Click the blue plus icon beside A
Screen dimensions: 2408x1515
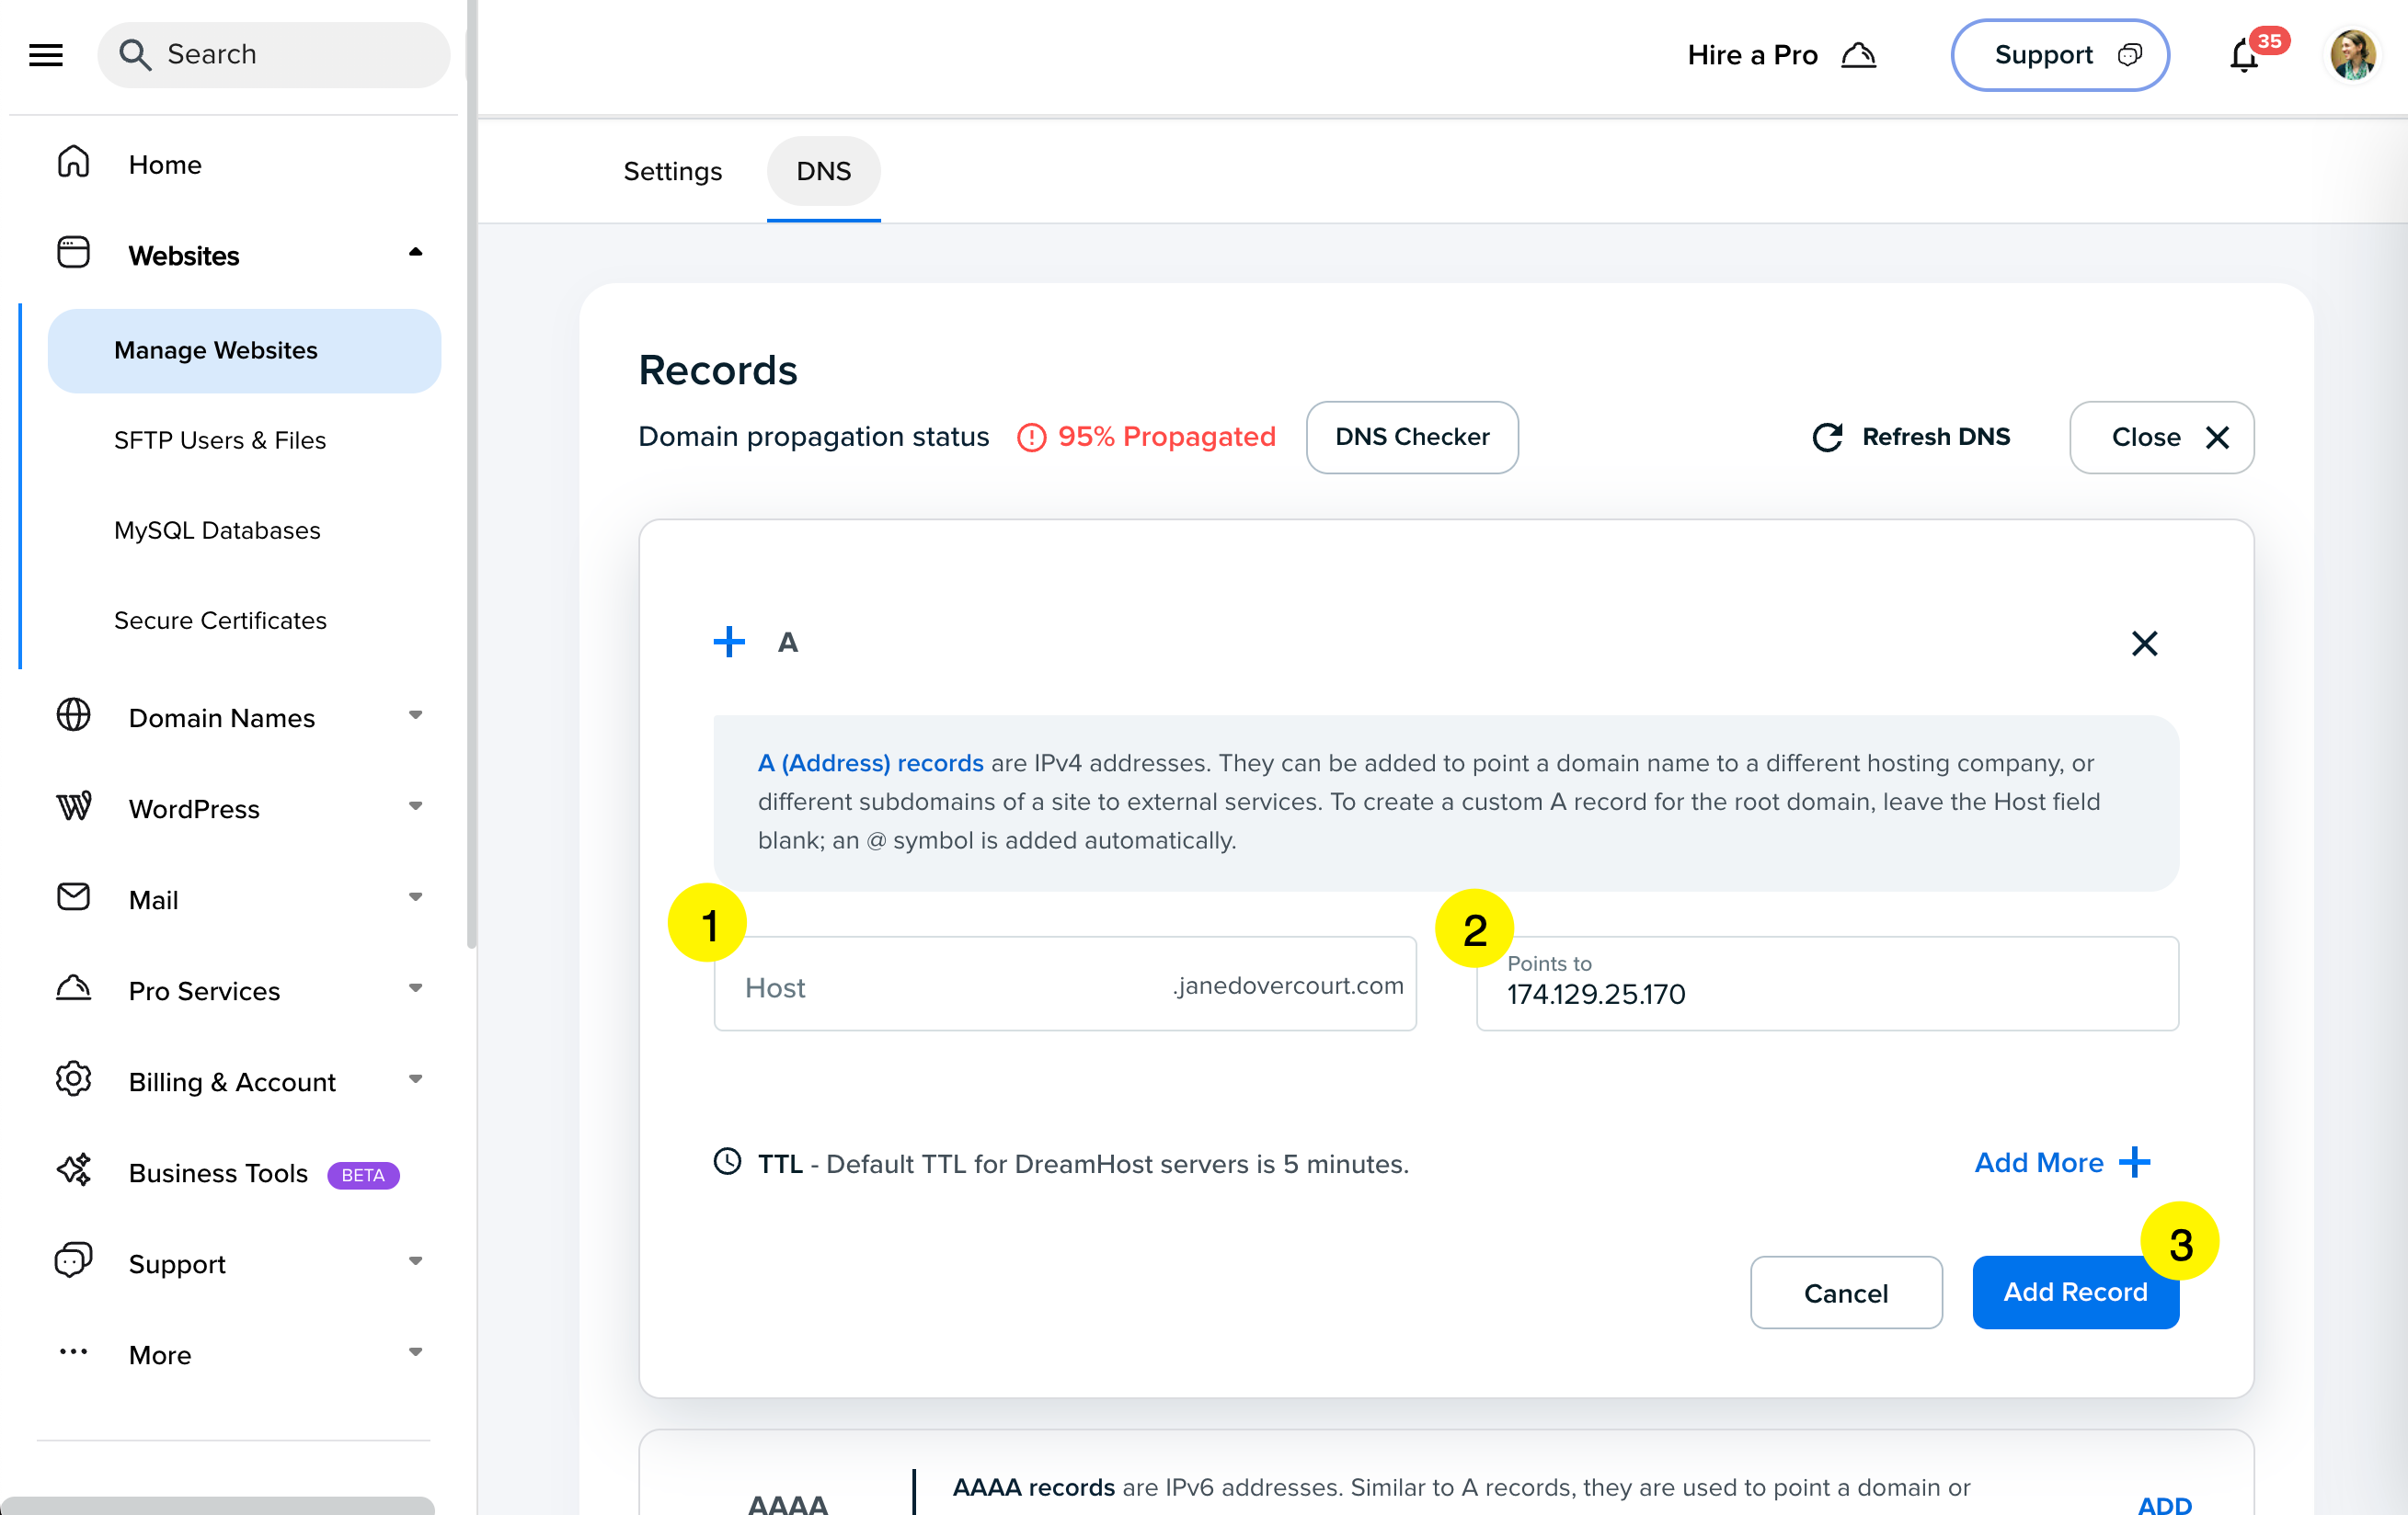pyautogui.click(x=729, y=642)
